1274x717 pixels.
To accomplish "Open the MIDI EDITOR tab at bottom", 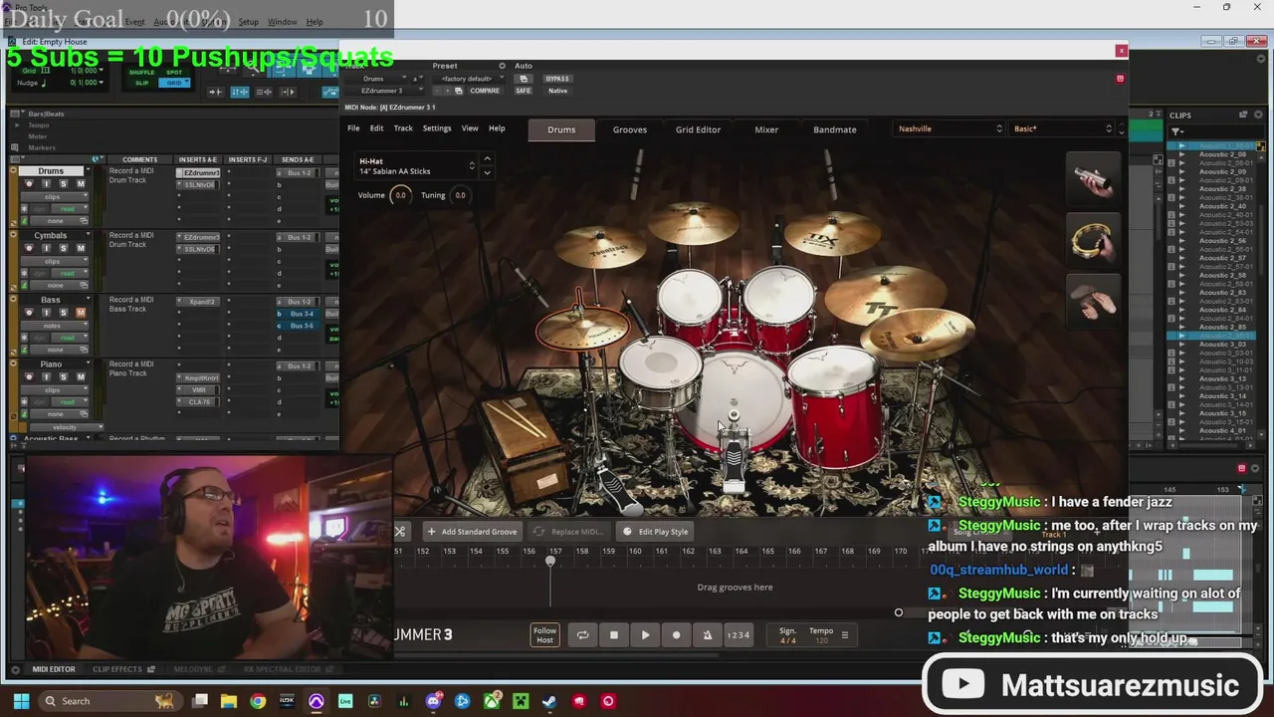I will pyautogui.click(x=53, y=669).
